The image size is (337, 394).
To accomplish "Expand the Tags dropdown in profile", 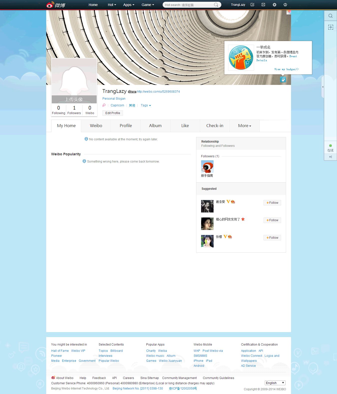I will [146, 105].
